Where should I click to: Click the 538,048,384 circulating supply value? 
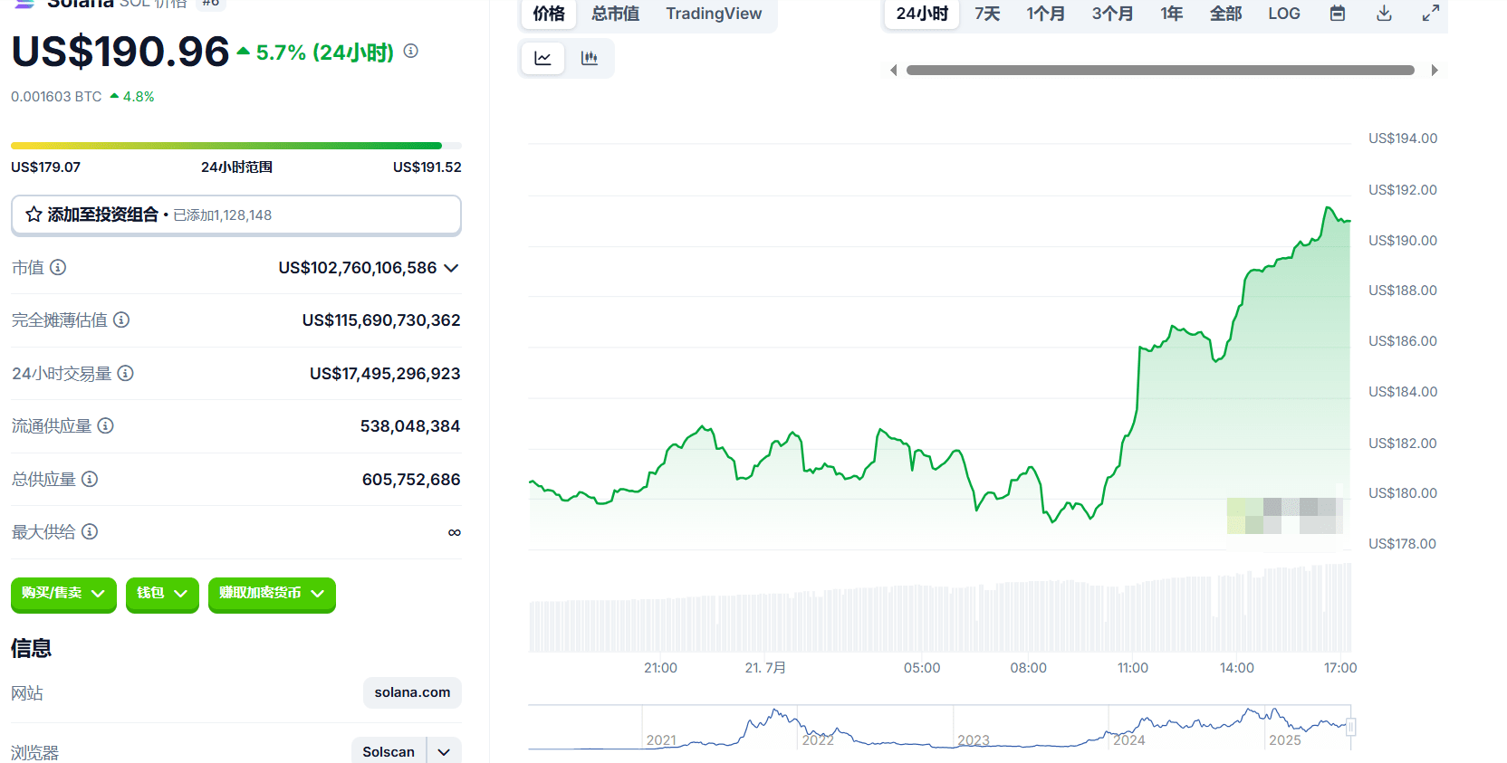coord(410,426)
